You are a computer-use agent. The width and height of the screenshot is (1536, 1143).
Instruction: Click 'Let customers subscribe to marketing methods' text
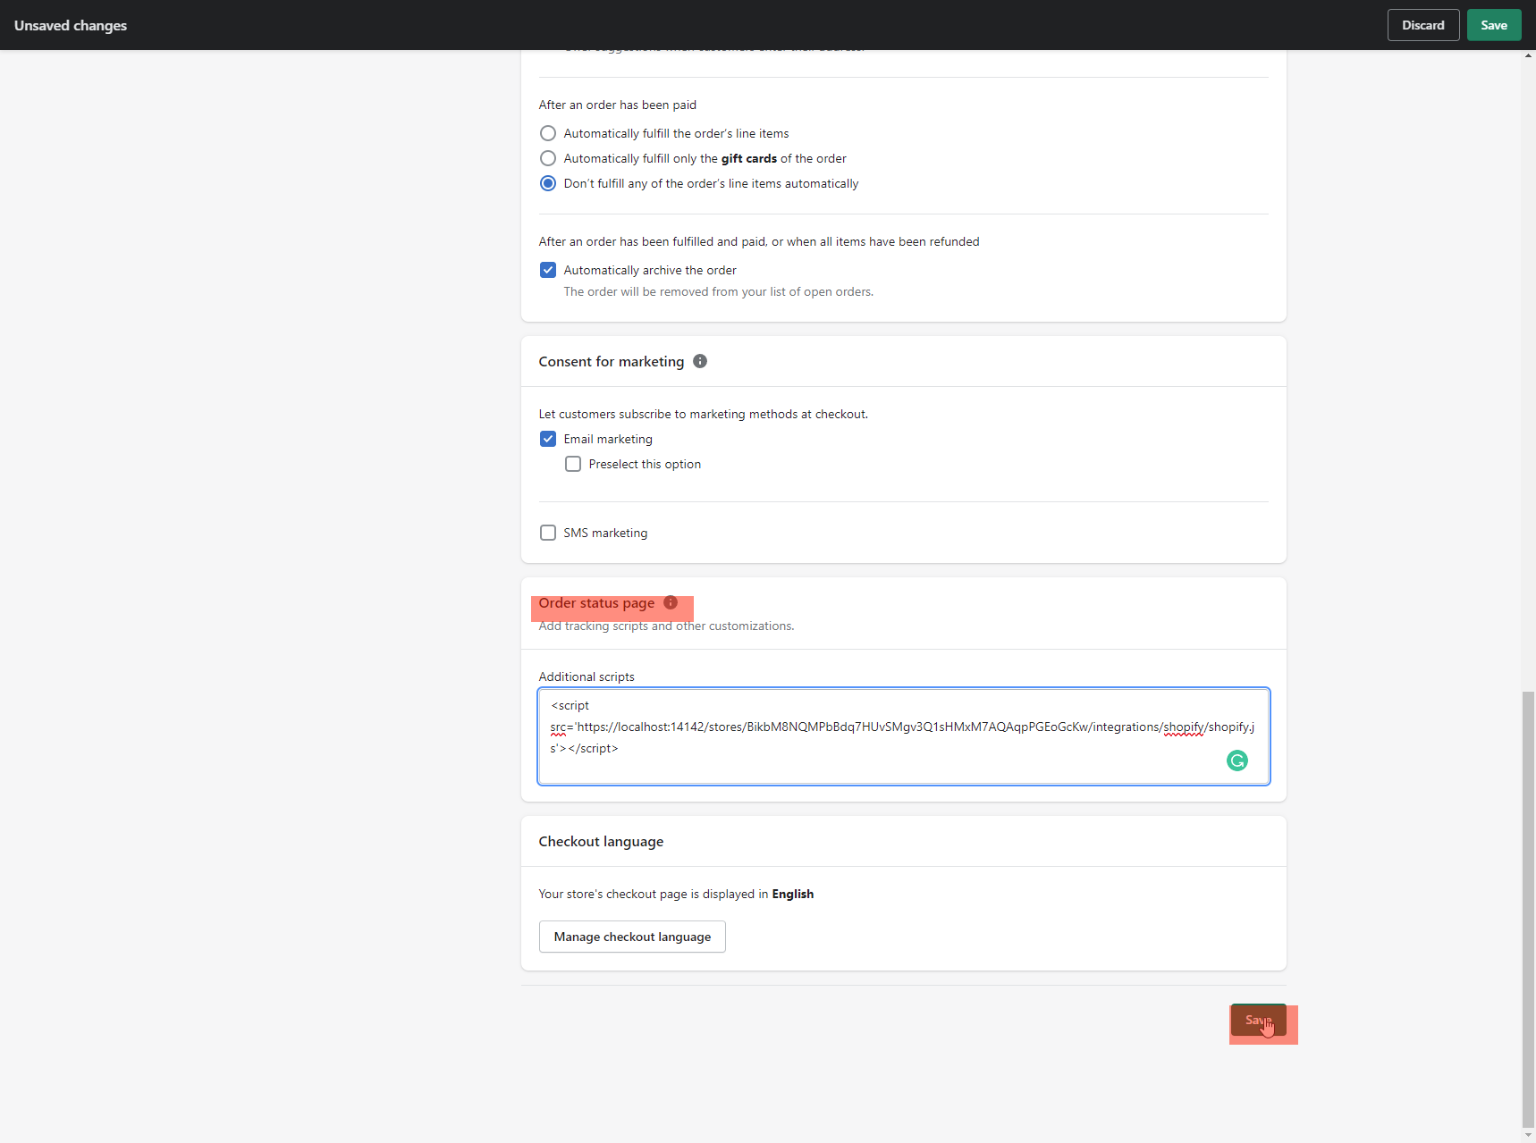[x=704, y=414]
